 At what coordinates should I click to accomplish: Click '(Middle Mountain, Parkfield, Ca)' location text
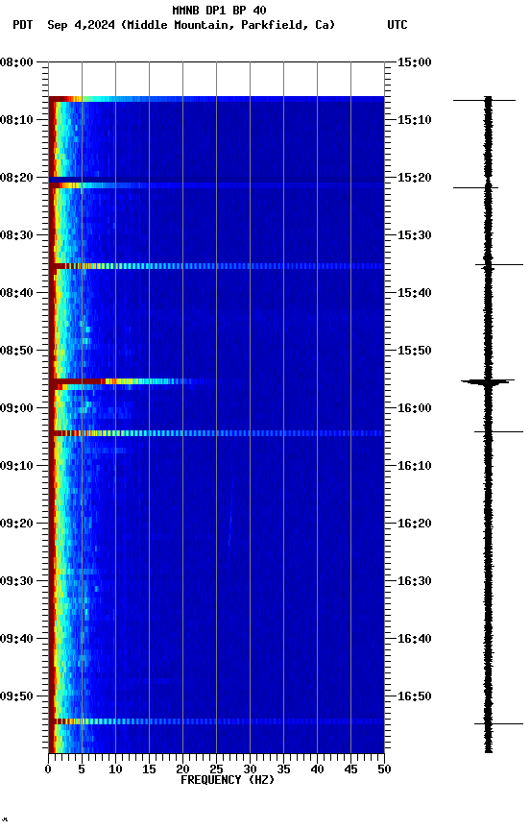click(228, 25)
